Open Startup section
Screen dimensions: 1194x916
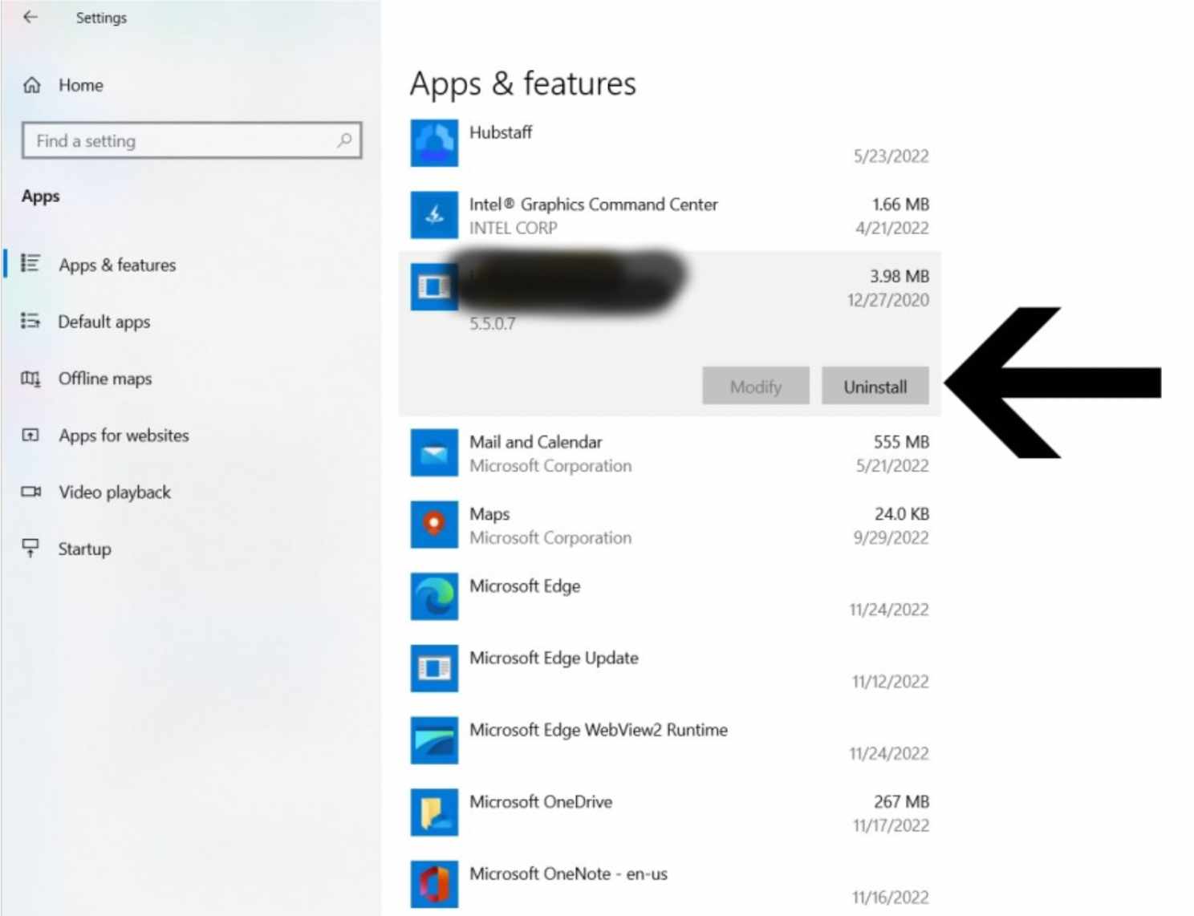click(84, 549)
